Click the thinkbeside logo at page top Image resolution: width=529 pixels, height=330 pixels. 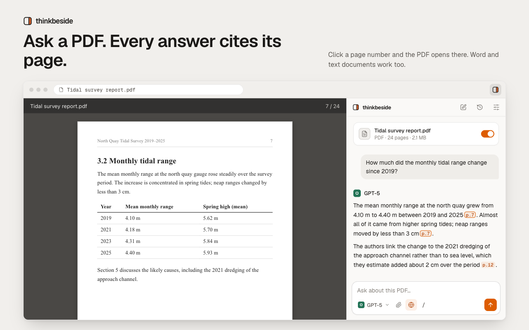pos(28,21)
